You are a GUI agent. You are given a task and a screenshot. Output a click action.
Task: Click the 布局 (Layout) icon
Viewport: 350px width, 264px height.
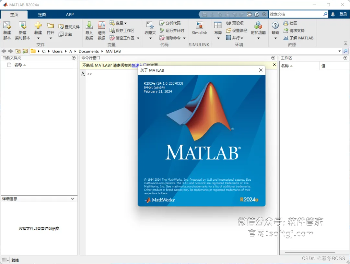[218, 25]
